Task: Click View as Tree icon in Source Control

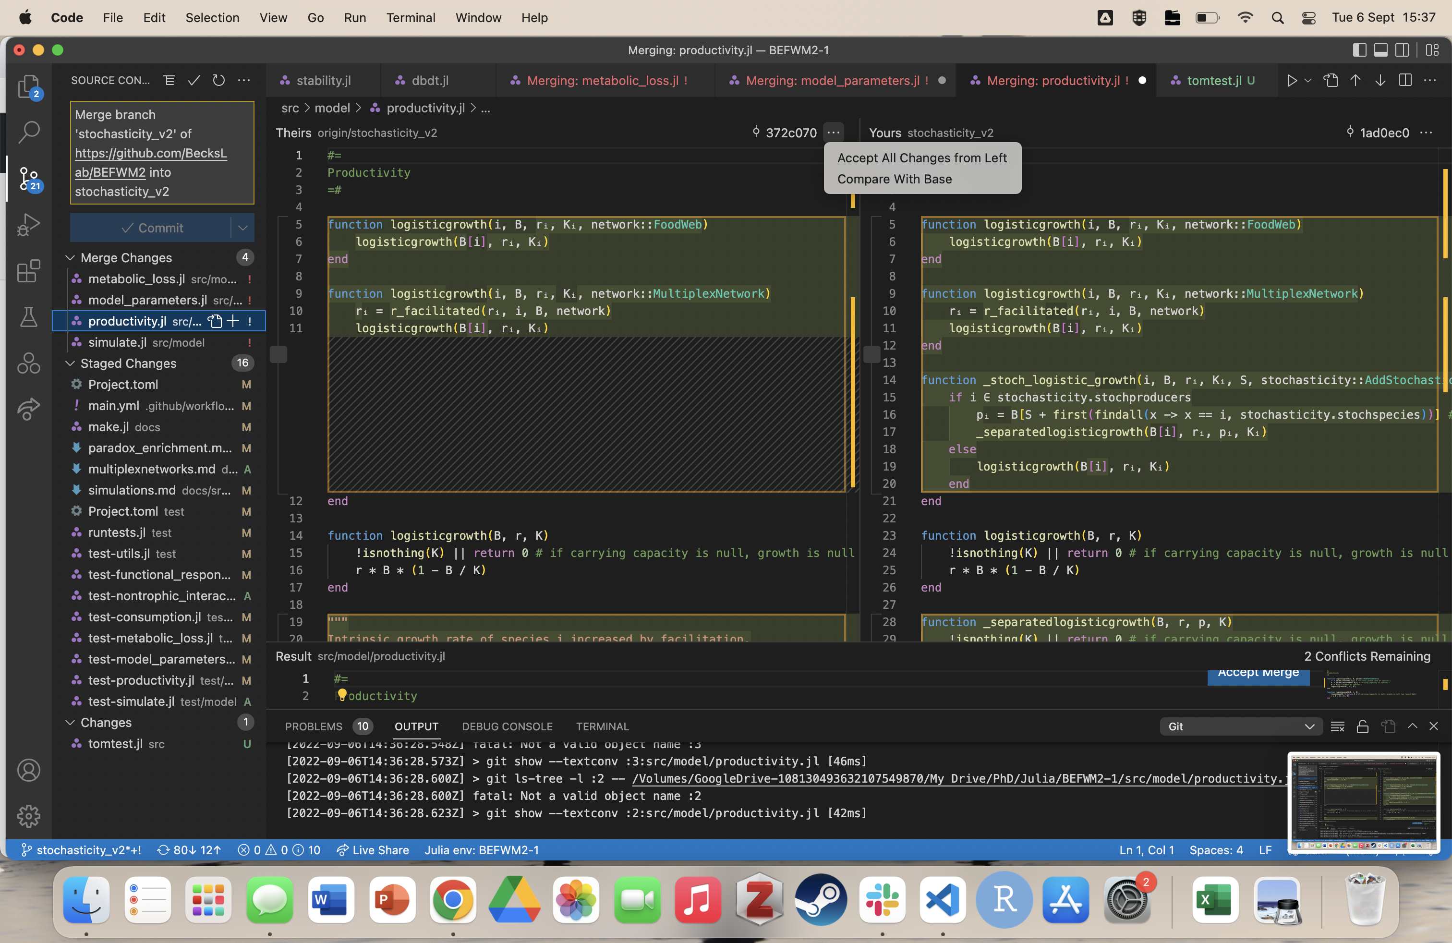Action: point(169,80)
